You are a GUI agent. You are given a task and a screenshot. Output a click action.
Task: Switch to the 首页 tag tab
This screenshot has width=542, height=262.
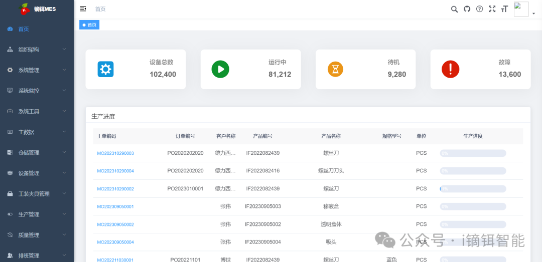point(89,25)
